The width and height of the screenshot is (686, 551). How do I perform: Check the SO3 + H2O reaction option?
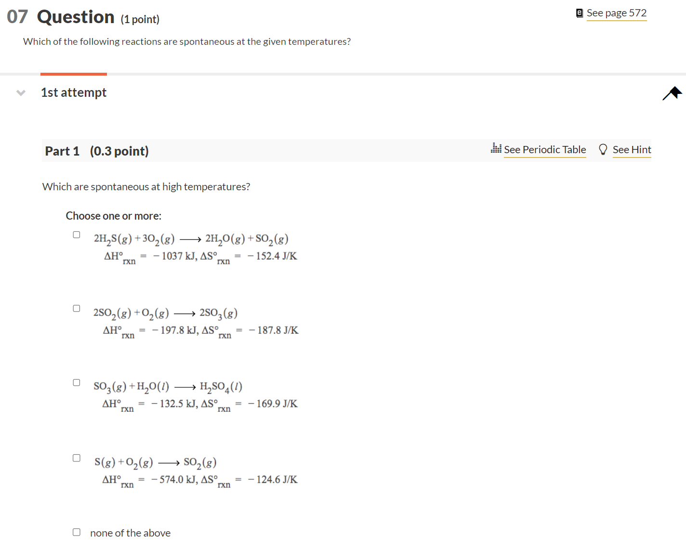(76, 382)
